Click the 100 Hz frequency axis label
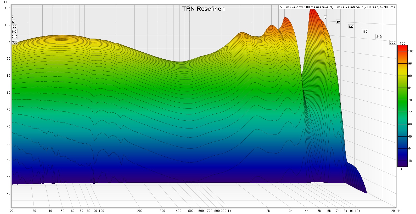Screen dimensions: 416x214 [101, 211]
